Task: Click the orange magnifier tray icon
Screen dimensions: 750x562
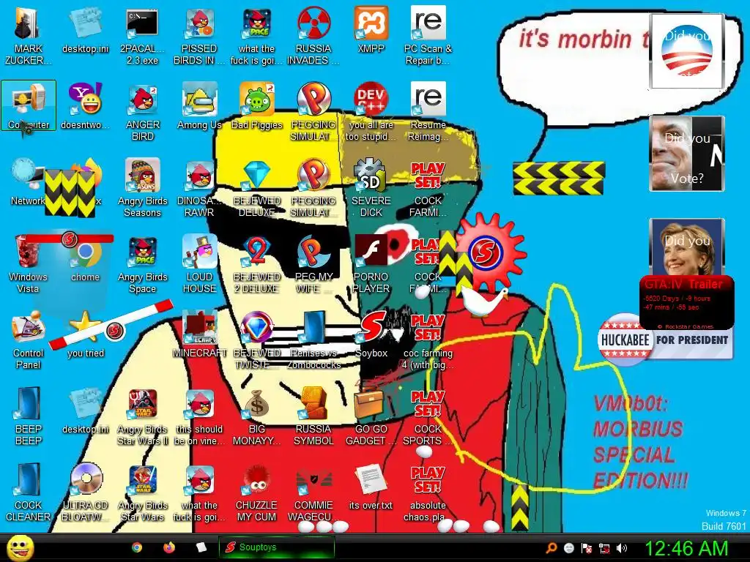Action: coord(551,548)
